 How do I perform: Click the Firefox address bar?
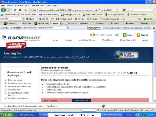[73, 10]
